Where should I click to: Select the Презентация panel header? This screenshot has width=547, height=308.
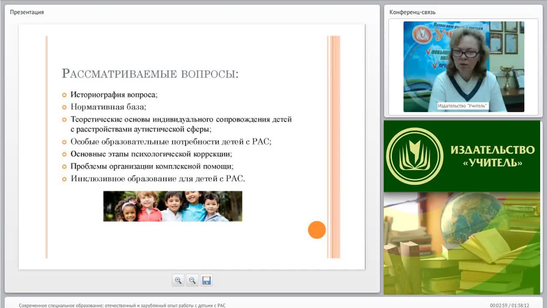(27, 12)
